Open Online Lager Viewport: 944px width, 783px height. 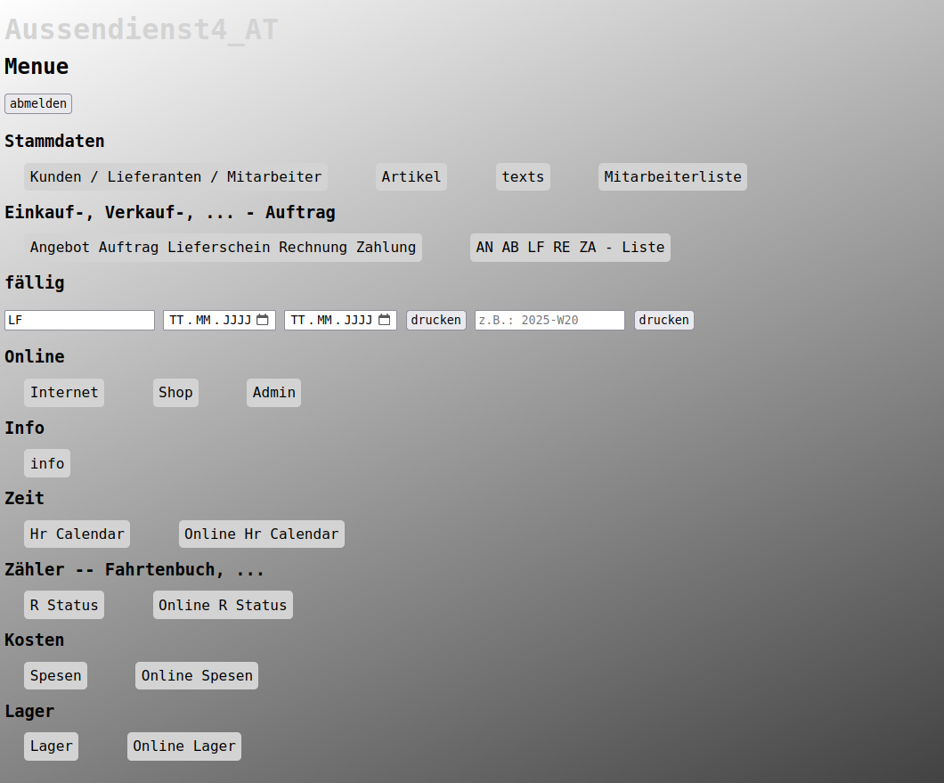(x=184, y=746)
